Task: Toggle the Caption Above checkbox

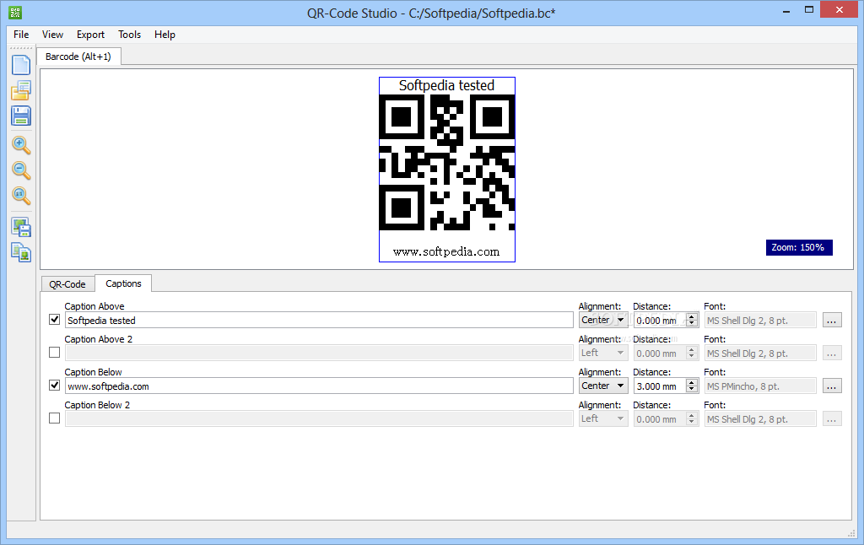Action: click(55, 320)
